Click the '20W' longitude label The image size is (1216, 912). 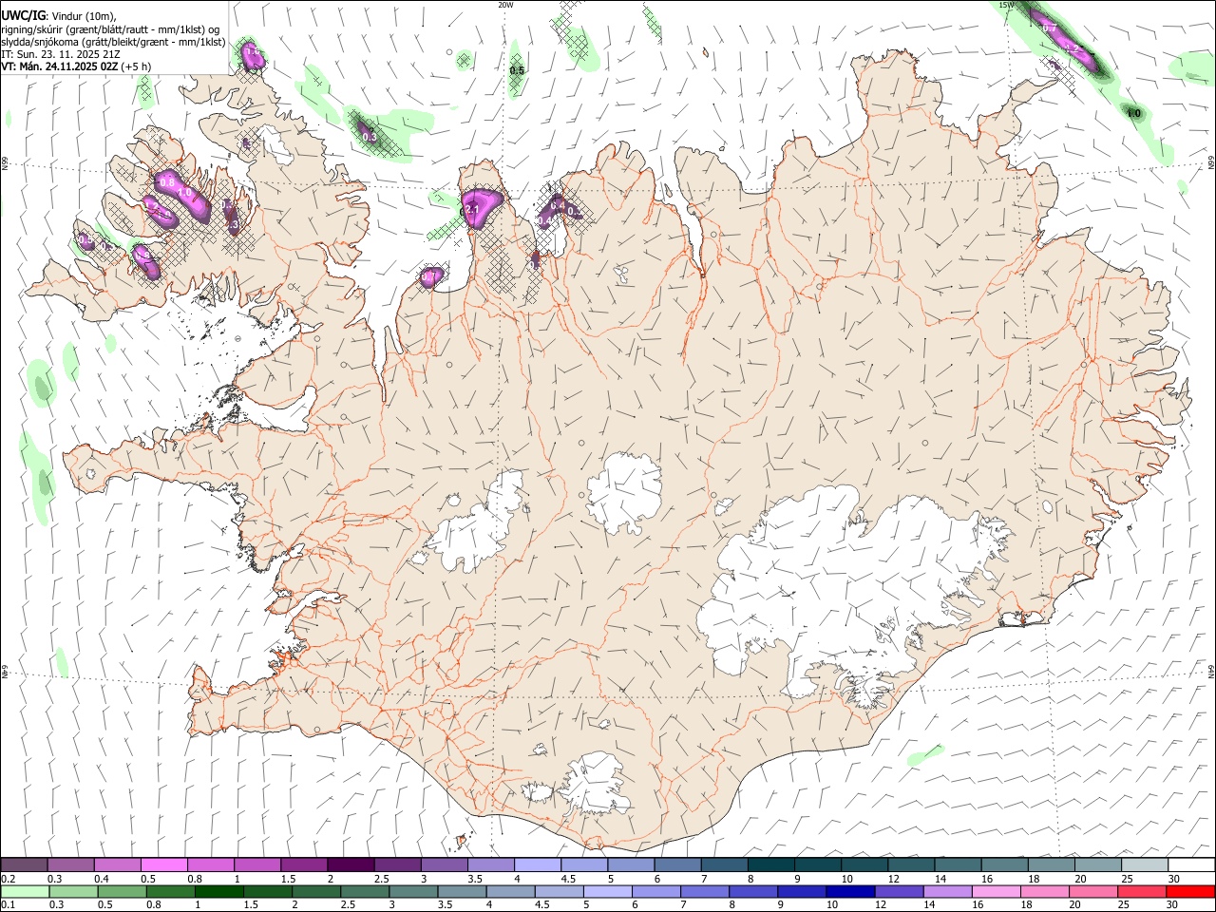505,5
